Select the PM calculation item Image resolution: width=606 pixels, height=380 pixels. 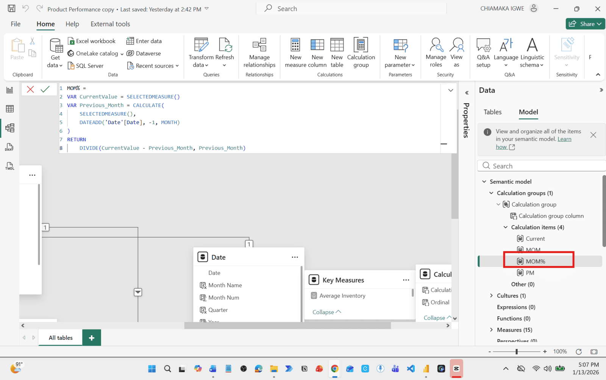530,273
